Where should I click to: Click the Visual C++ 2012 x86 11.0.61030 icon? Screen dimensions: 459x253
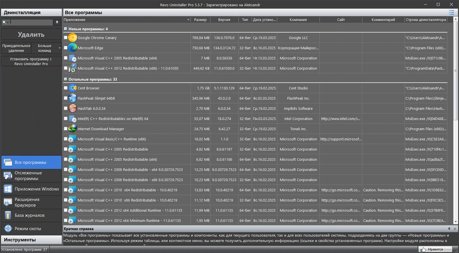73,68
